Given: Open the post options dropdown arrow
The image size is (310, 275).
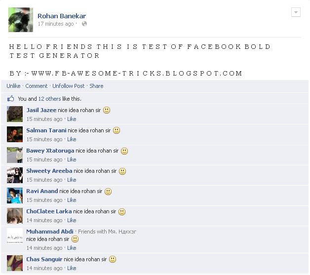Looking at the screenshot, I should pyautogui.click(x=296, y=12).
